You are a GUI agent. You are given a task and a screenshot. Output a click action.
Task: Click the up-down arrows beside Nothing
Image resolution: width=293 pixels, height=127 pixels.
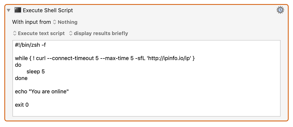coord(55,22)
